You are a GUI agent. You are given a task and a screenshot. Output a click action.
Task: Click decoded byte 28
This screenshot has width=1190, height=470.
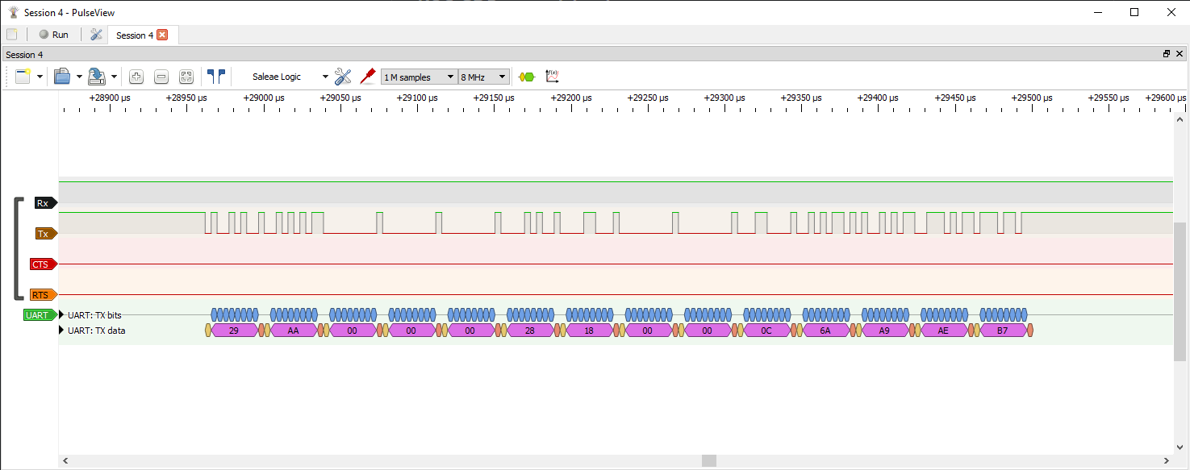point(530,331)
